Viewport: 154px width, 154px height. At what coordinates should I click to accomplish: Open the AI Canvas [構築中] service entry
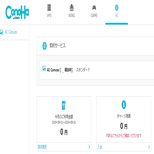(60, 70)
